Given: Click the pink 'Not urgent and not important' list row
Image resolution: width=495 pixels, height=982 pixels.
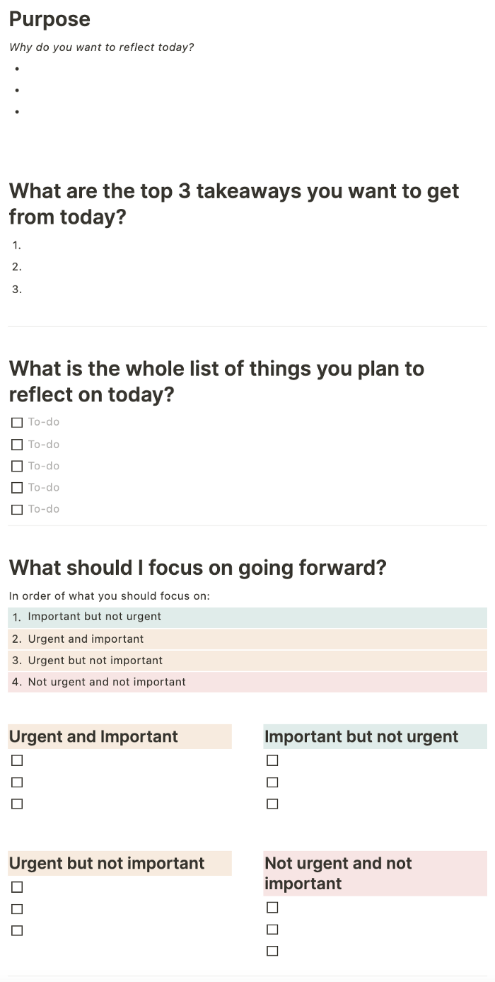Looking at the screenshot, I should 248,683.
